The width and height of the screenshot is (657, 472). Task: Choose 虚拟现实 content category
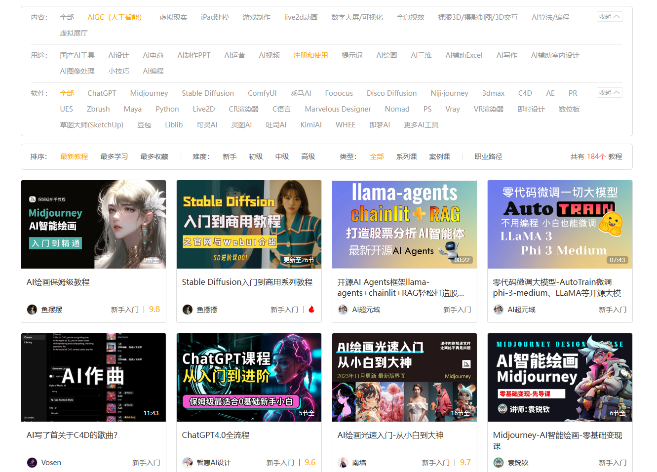click(173, 17)
